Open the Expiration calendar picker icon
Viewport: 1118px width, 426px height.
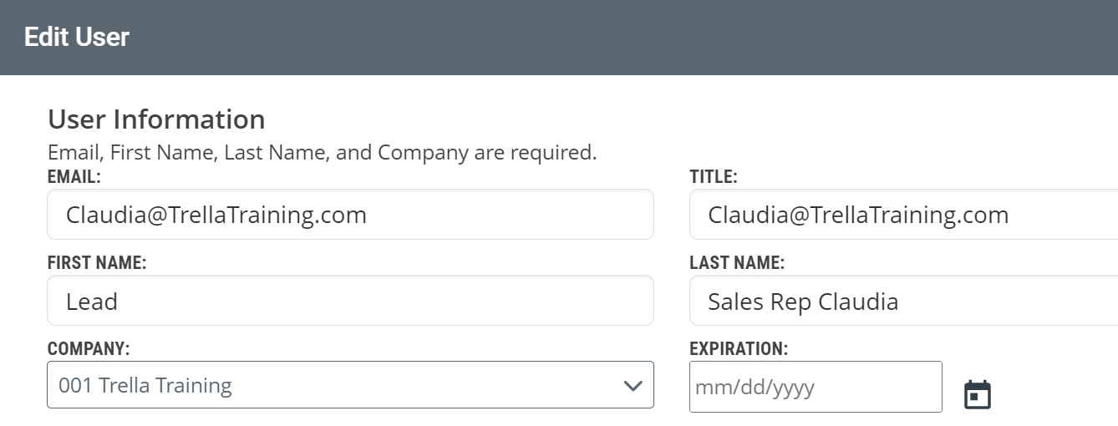(978, 394)
